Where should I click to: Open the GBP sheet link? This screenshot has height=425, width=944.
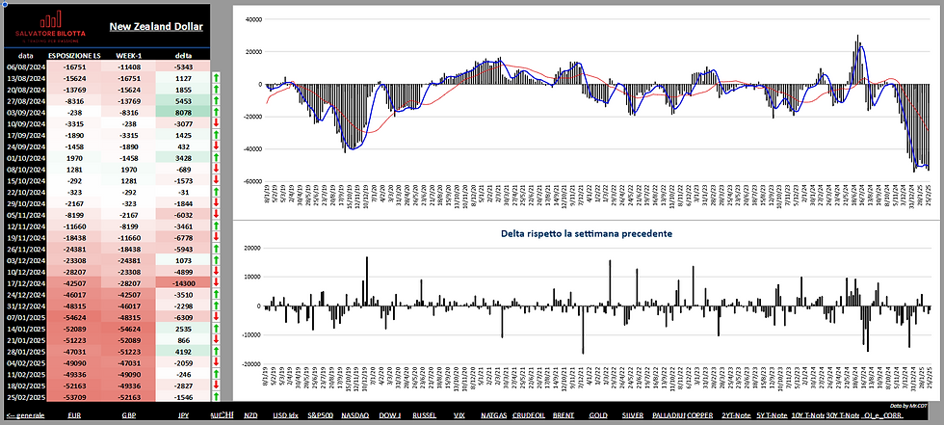(x=129, y=415)
